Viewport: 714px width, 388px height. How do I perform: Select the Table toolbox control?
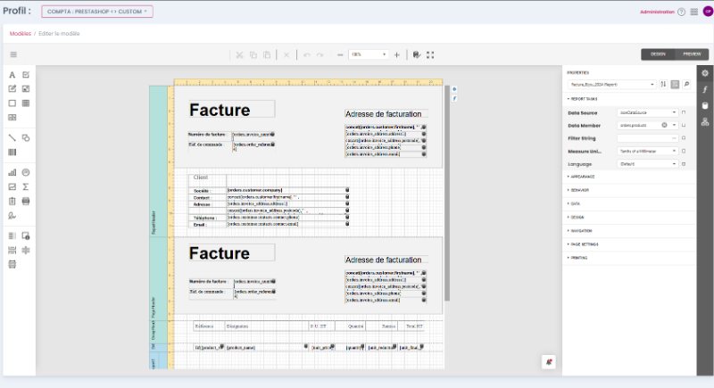pyautogui.click(x=26, y=103)
